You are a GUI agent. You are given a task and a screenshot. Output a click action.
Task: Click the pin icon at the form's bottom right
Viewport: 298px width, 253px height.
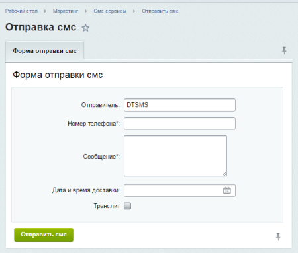tap(278, 236)
